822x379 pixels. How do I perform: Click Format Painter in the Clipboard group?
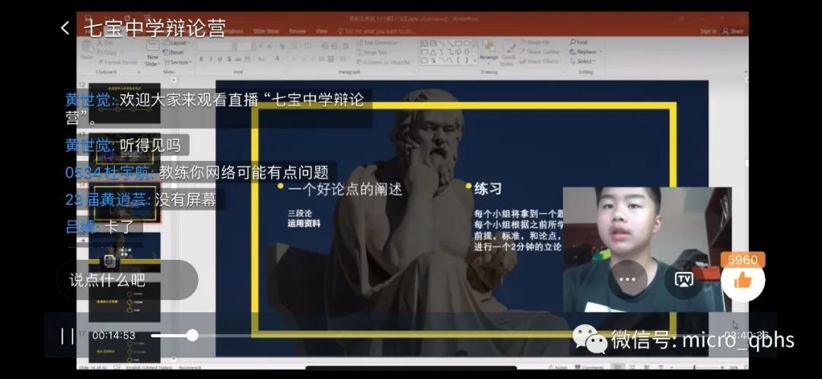(117, 62)
